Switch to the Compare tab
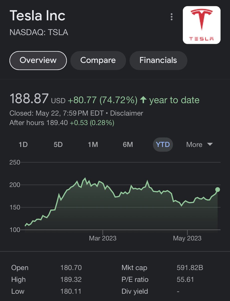This screenshot has height=301, width=230. pos(98,60)
